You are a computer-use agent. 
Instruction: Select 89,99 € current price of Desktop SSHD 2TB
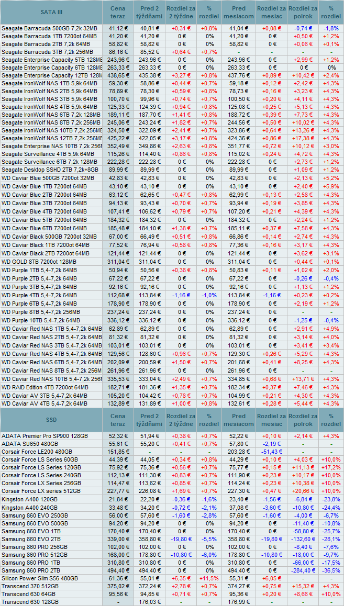point(118,170)
